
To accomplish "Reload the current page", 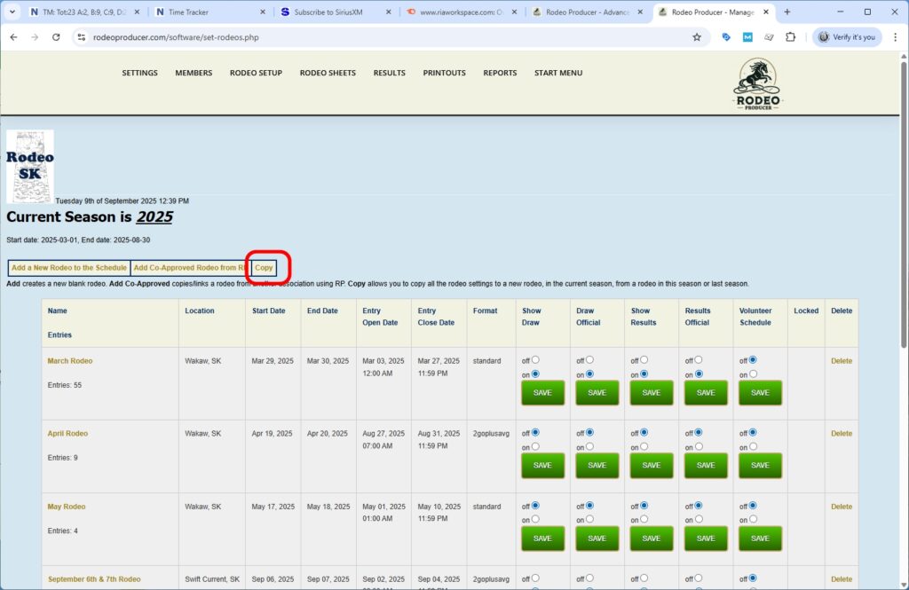I will point(56,38).
